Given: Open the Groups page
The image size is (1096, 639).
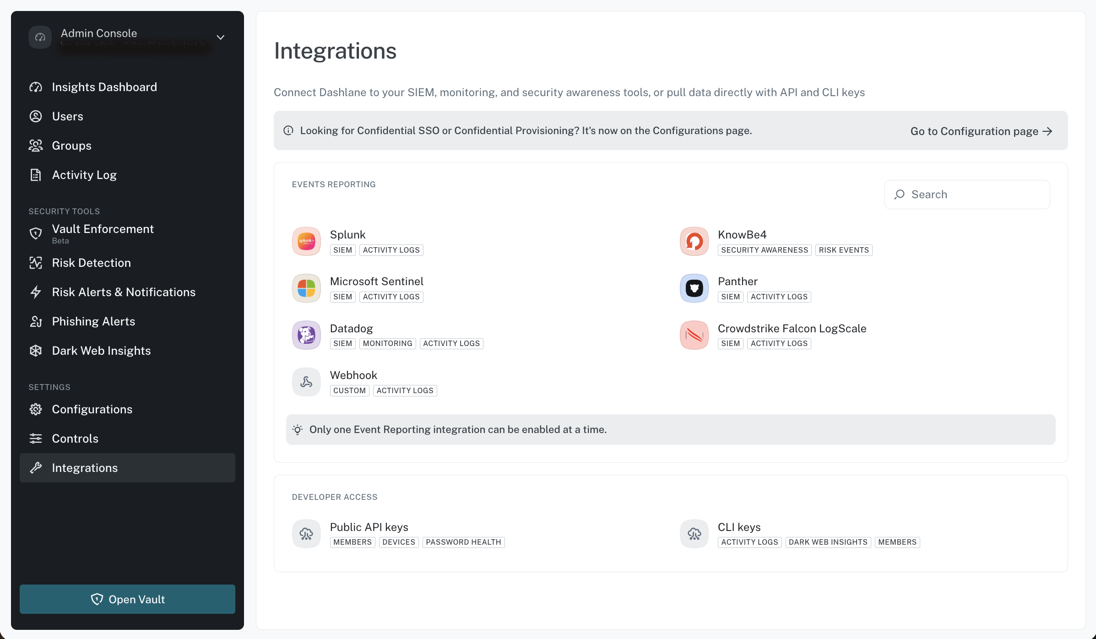Looking at the screenshot, I should click(x=127, y=146).
